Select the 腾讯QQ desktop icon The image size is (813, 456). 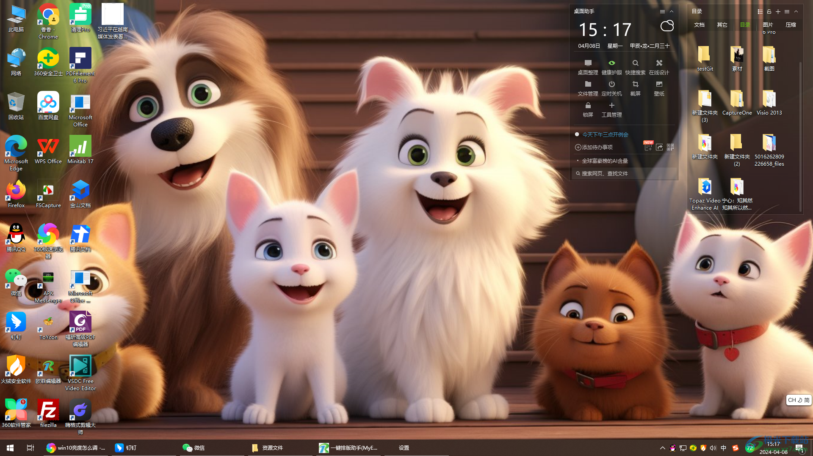click(16, 238)
